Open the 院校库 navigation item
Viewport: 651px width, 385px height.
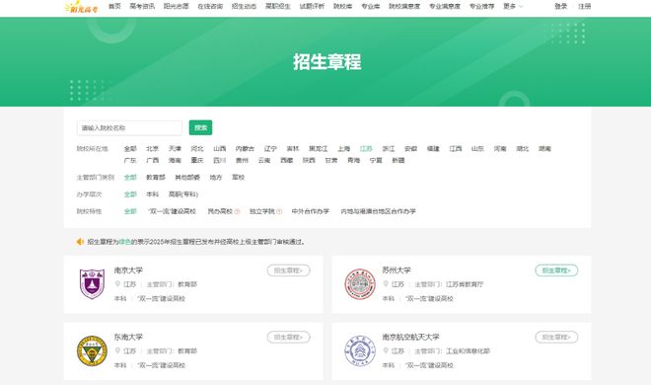[343, 6]
